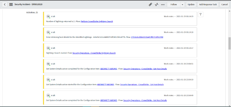Cancel the security incident form
This screenshot has height=107, width=231.
224,5
